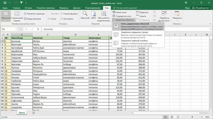The width and height of the screenshot is (213, 119).
Task: Click the Undo arrow in quick access toolbar
Action: click(x=10, y=3)
